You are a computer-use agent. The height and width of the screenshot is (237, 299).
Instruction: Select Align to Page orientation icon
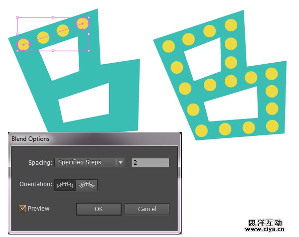click(x=65, y=185)
